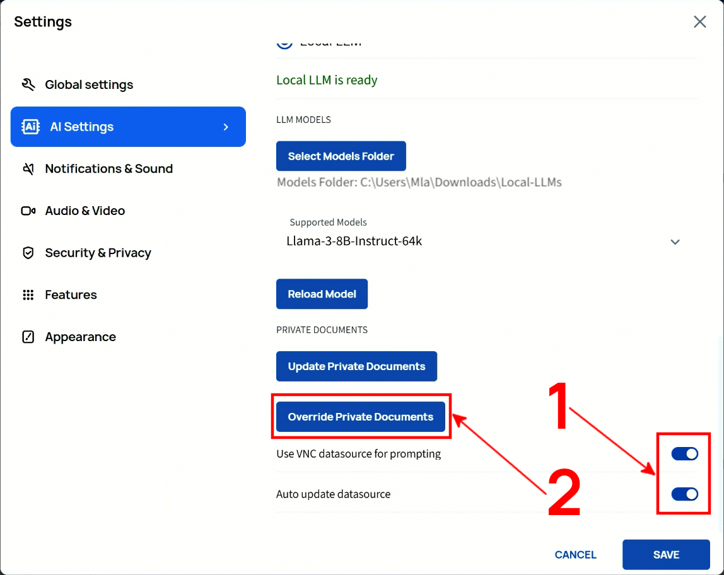
Task: Click the grid dots Features icon
Action: tap(28, 295)
